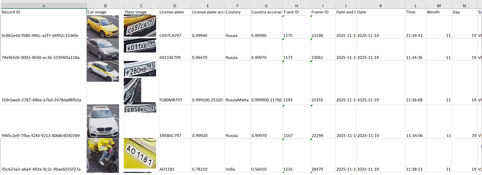
Task: Select time cell 11:34:06
Action: 416,121
